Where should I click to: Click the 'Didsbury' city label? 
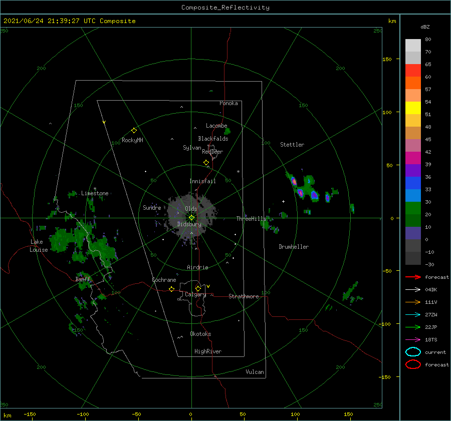(189, 224)
